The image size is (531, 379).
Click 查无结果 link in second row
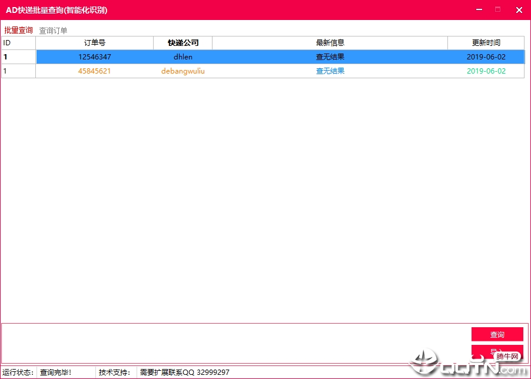[330, 71]
